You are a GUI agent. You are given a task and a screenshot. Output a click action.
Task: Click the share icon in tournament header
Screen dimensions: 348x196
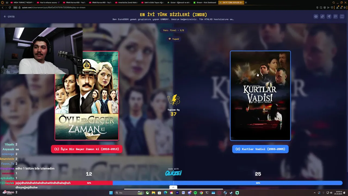point(322,17)
